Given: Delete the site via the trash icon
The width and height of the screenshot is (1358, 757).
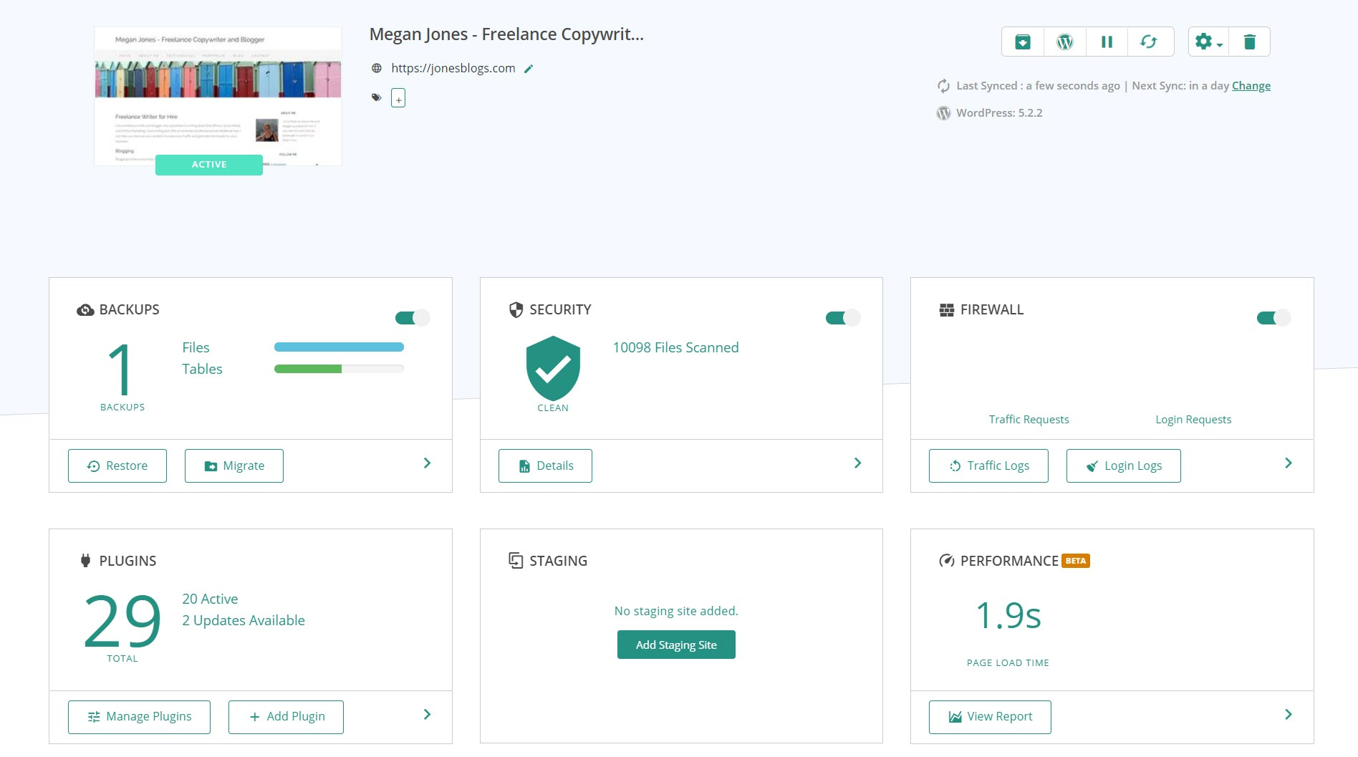Looking at the screenshot, I should [1251, 42].
